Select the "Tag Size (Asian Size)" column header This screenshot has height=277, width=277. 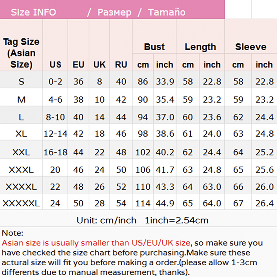[x=21, y=53]
